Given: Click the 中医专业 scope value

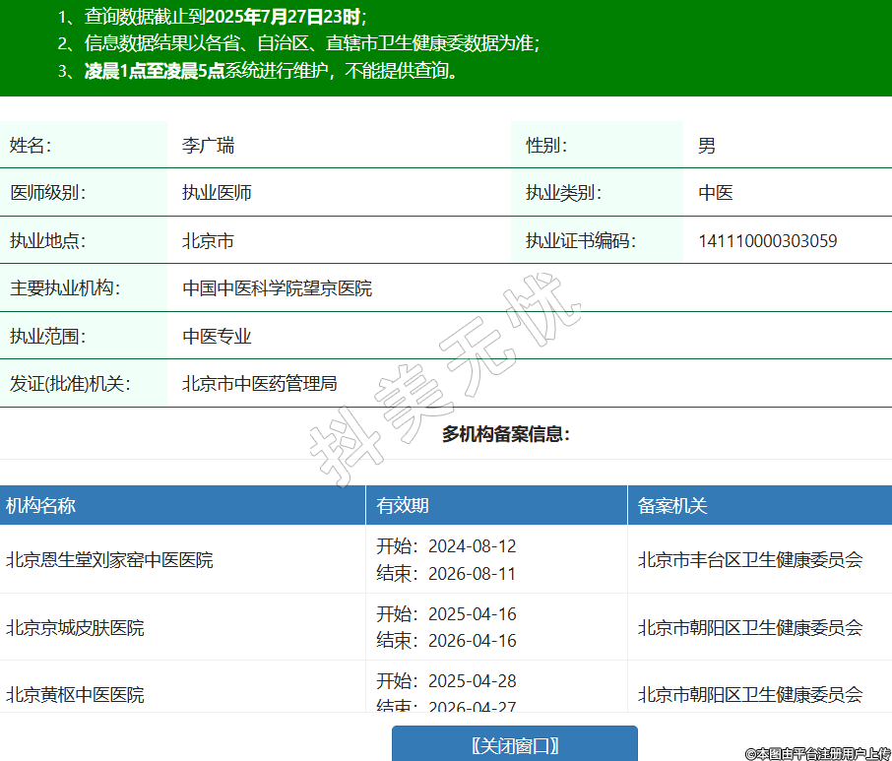Looking at the screenshot, I should (x=217, y=337).
